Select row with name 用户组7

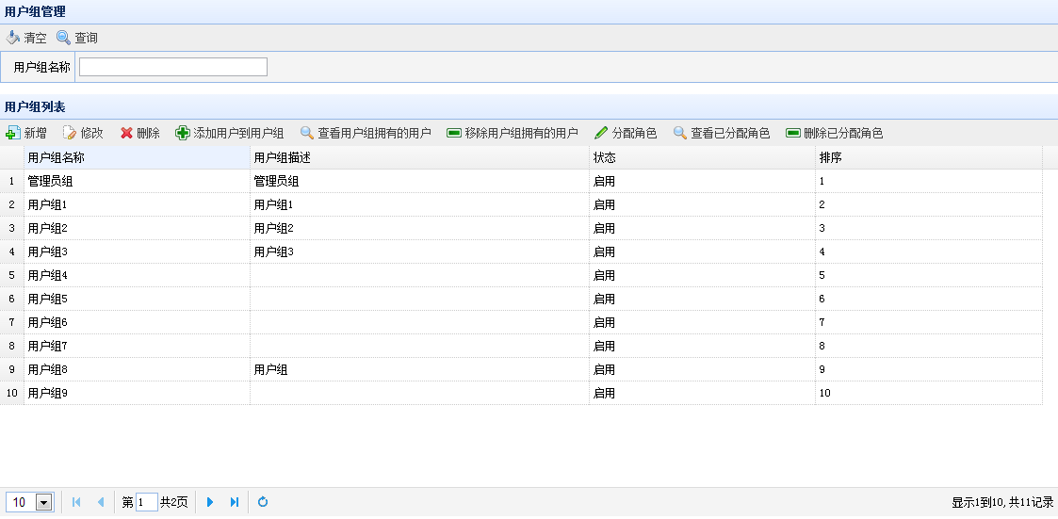coord(521,347)
